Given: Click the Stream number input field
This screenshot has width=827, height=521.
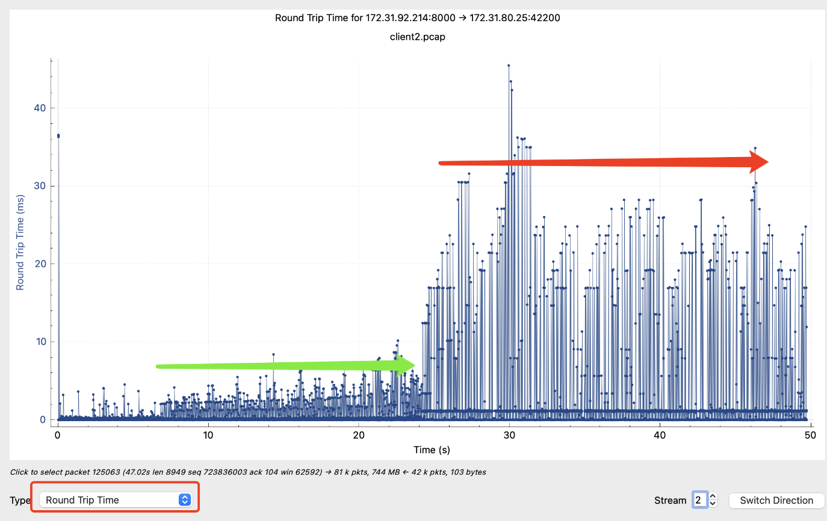Looking at the screenshot, I should [699, 500].
